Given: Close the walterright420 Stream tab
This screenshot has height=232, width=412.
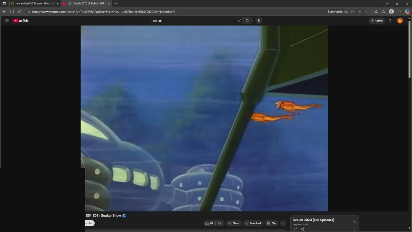Looking at the screenshot, I should 58,4.
